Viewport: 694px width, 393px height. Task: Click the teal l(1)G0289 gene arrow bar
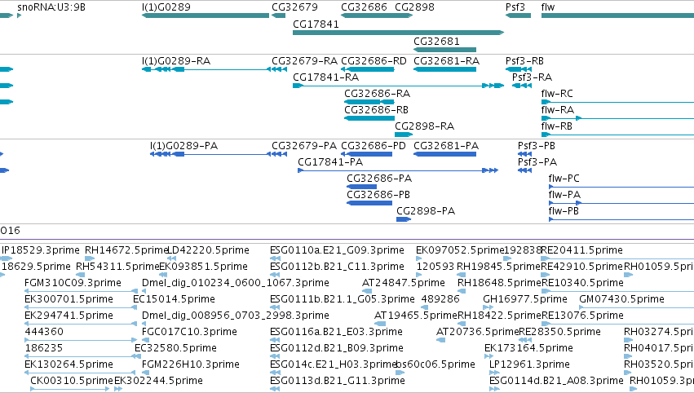[206, 15]
